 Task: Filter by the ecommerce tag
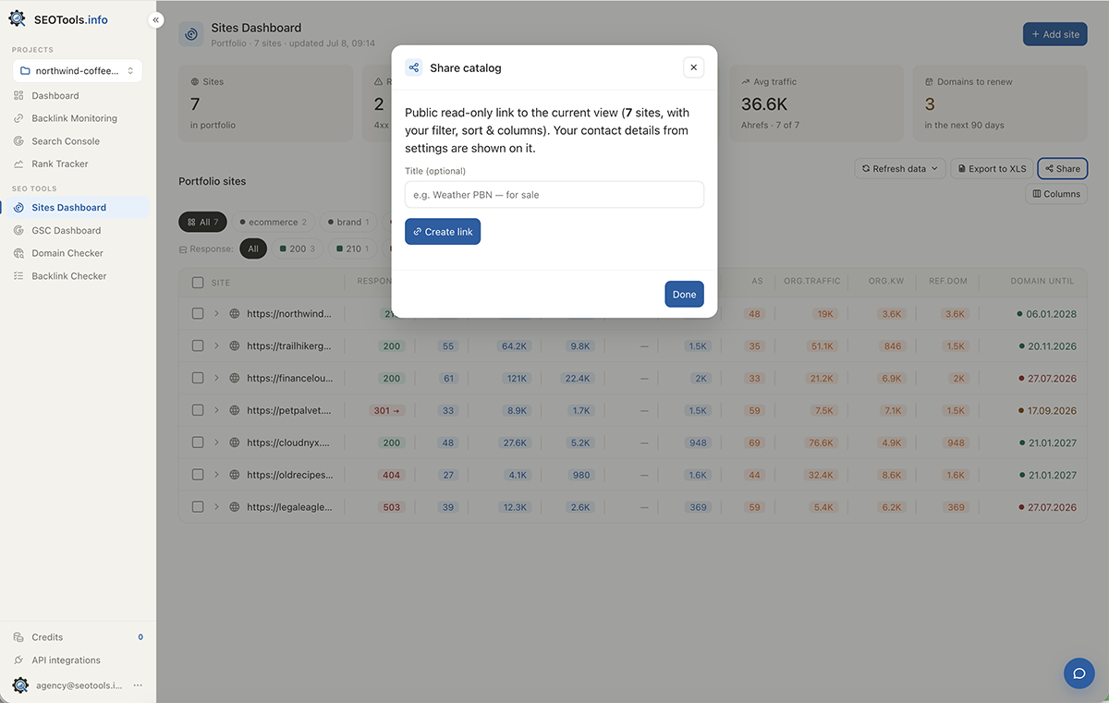(x=273, y=223)
